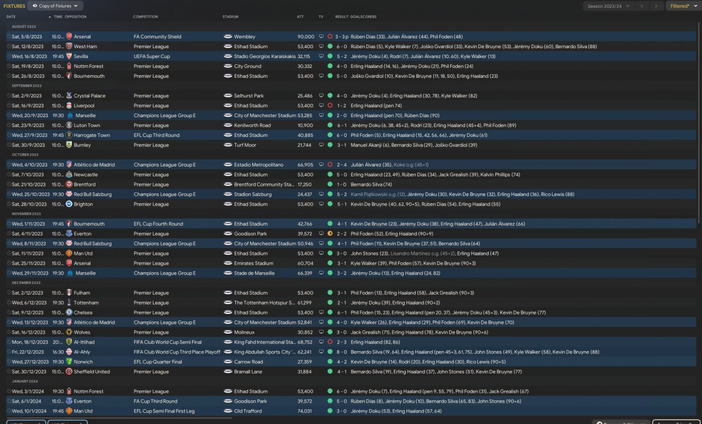Open the Copy of Fixtures view dropdown

coord(55,6)
